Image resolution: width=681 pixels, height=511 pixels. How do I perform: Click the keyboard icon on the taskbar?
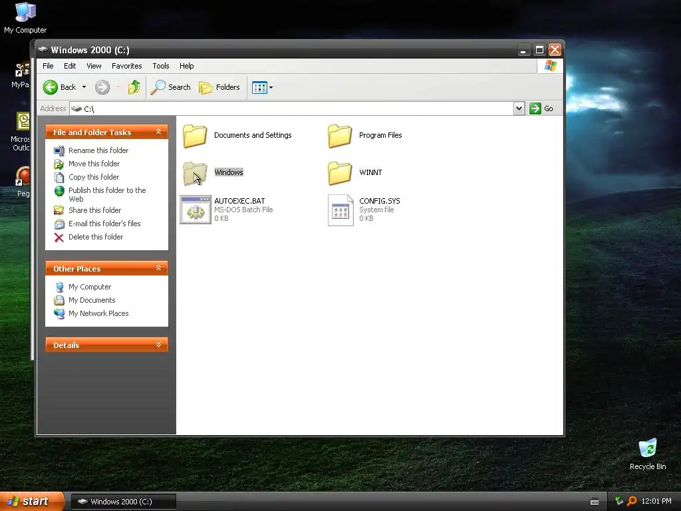click(x=595, y=502)
